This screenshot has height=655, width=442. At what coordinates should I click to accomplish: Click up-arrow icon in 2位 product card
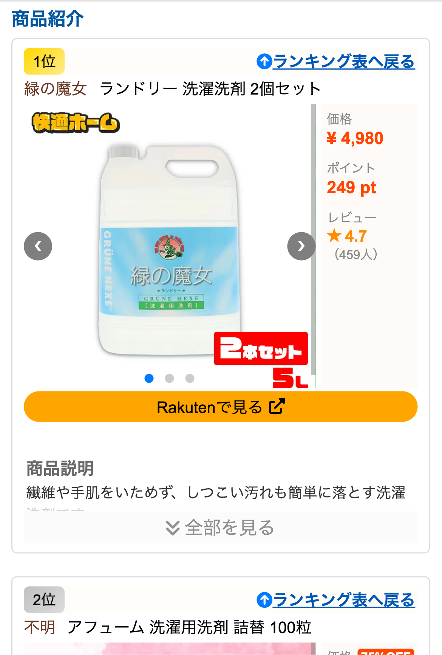point(264,600)
